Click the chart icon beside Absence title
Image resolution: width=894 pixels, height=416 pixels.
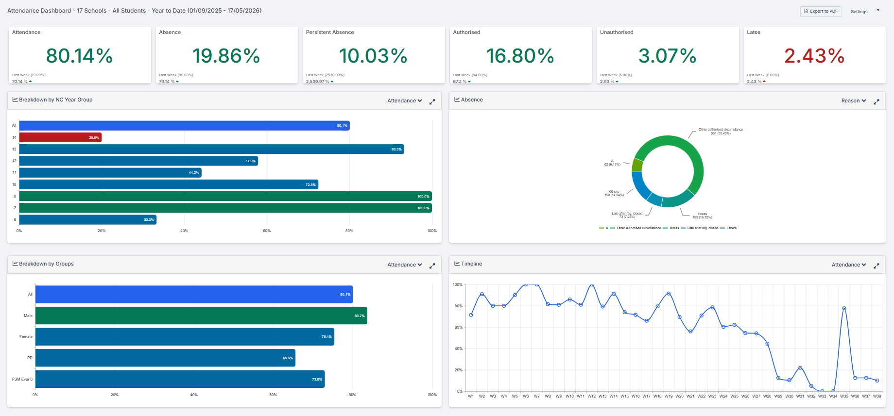click(457, 100)
